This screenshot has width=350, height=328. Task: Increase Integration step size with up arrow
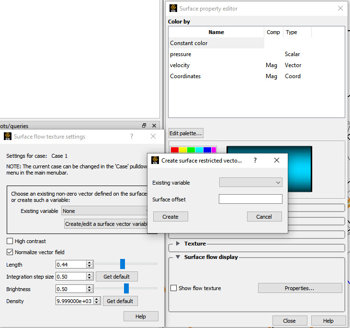pyautogui.click(x=90, y=275)
